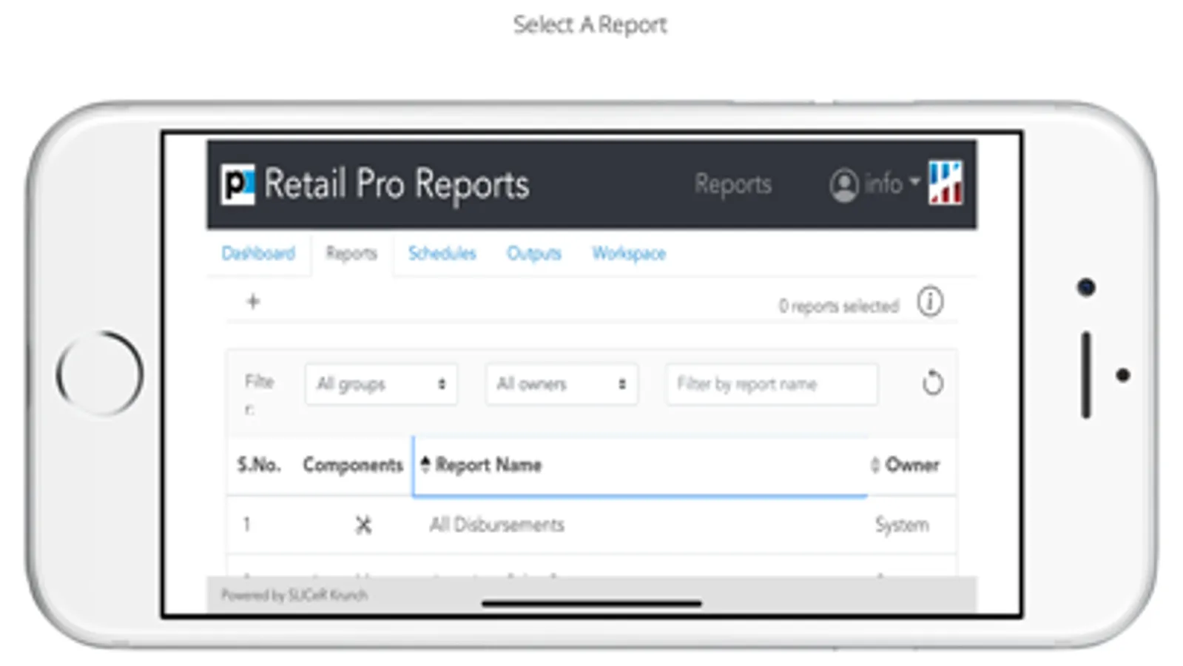The height and width of the screenshot is (666, 1183).
Task: Reset filters with the refresh icon
Action: pos(932,383)
